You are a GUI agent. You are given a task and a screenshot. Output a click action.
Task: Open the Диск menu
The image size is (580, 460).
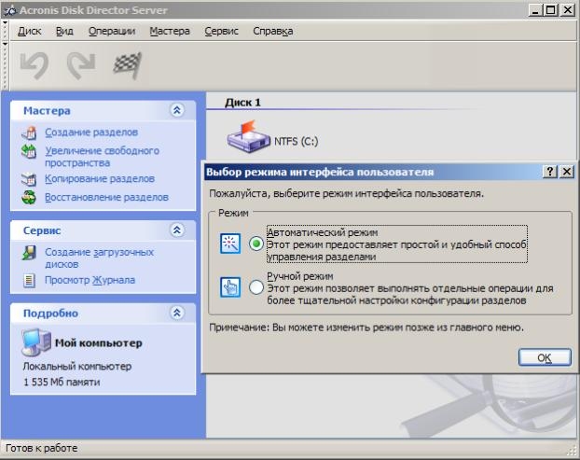[29, 31]
